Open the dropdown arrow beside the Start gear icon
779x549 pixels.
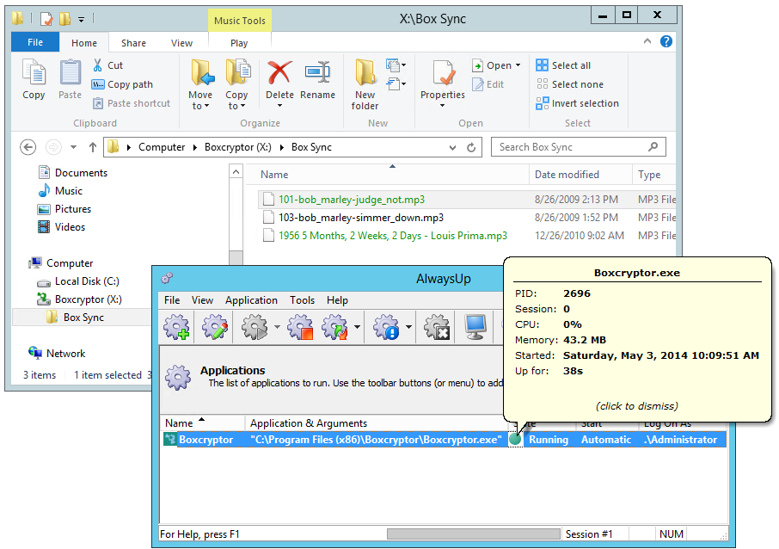point(277,327)
